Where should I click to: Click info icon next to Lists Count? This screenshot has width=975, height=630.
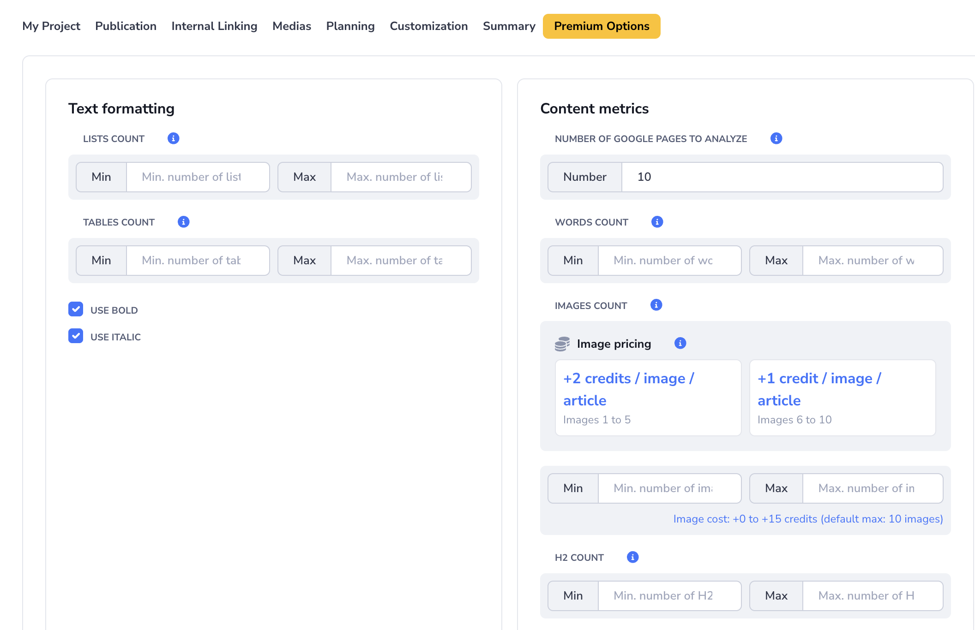173,138
